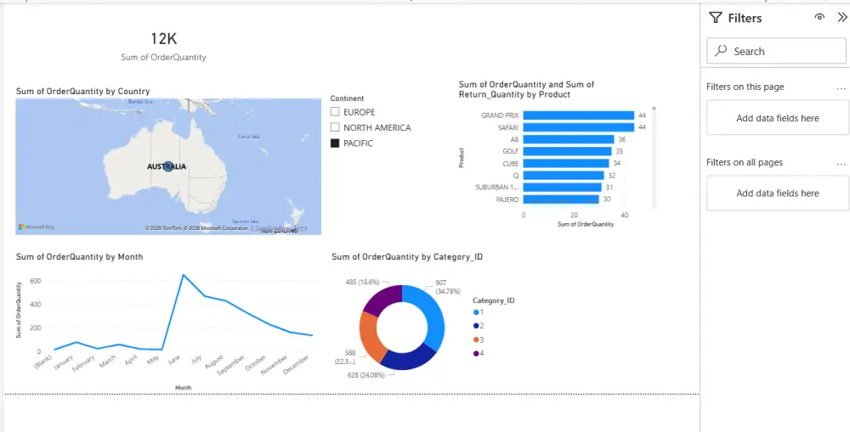Click Add data fields under Filters on all pages

point(778,194)
